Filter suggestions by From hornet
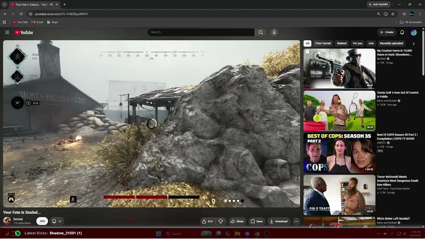 coord(323,43)
